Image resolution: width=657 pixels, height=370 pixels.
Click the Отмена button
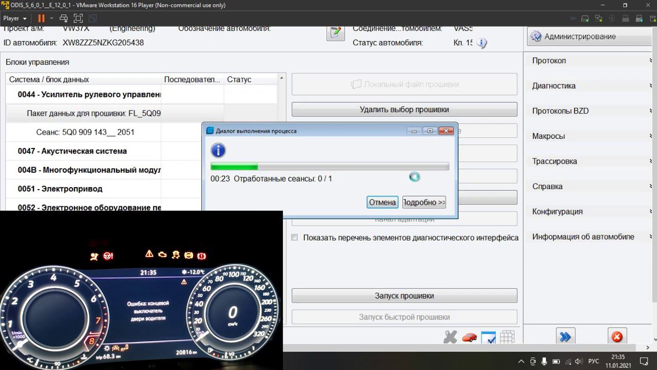point(382,202)
